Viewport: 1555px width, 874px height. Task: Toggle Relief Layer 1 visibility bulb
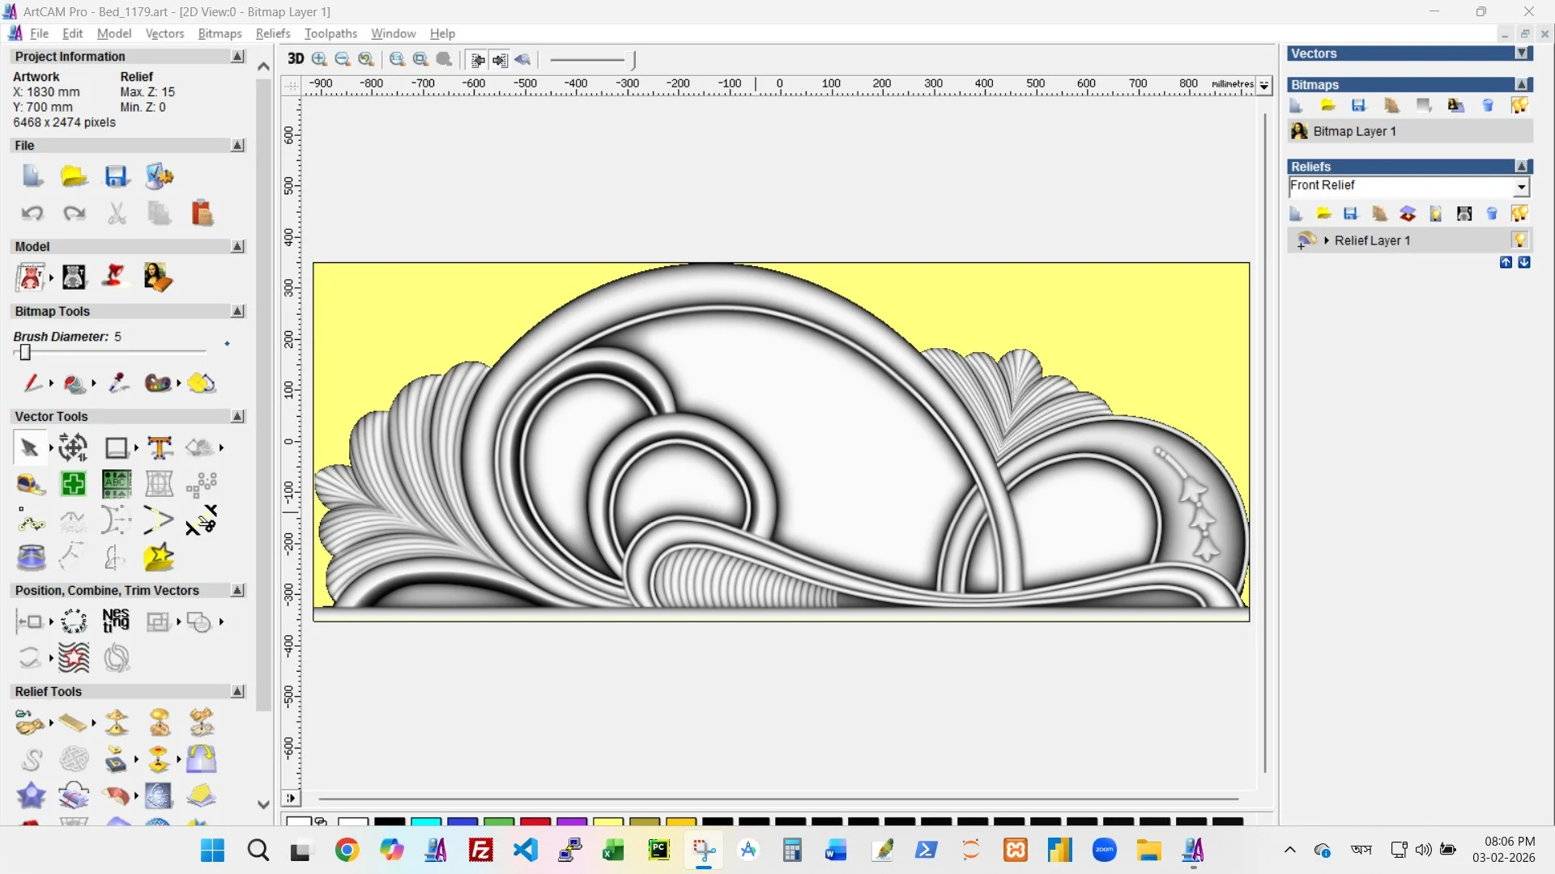(x=1519, y=240)
